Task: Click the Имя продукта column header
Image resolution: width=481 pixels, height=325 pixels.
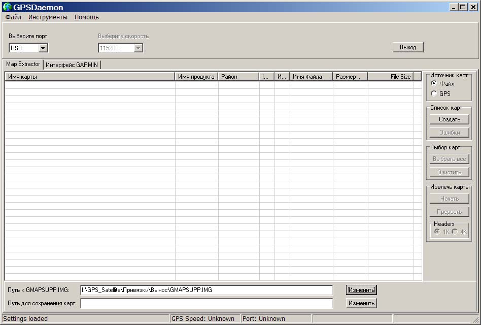Action: [196, 77]
